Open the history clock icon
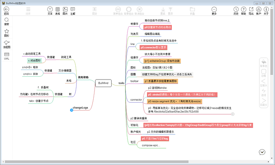This screenshot has width=275, height=165. pyautogui.click(x=236, y=9)
